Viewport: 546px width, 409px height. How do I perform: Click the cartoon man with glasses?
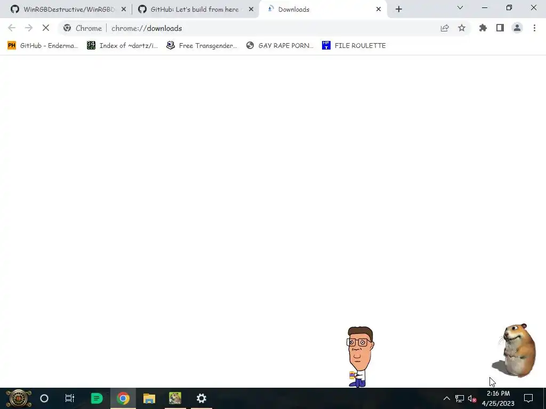[360, 356]
